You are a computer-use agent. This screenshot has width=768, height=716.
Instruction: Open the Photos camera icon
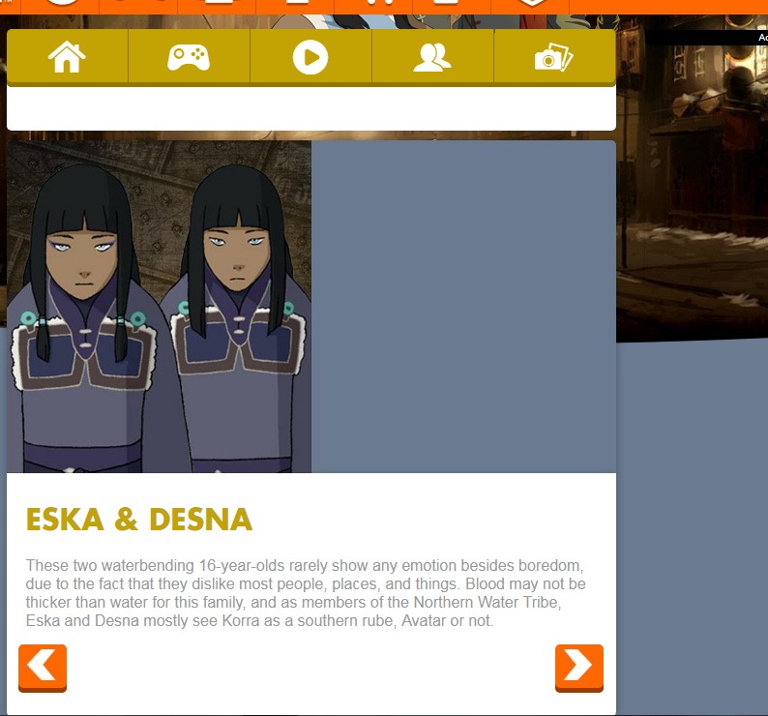coord(554,57)
